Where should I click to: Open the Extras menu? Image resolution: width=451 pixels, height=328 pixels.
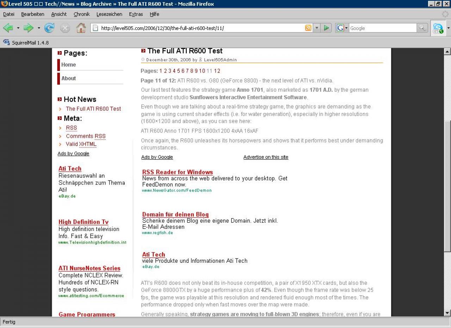[x=136, y=14]
